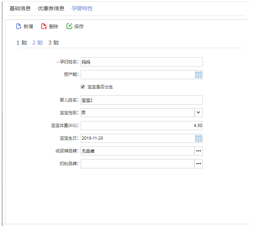Switch to the 基础信息 tab
This screenshot has height=226, width=253.
[x=20, y=8]
